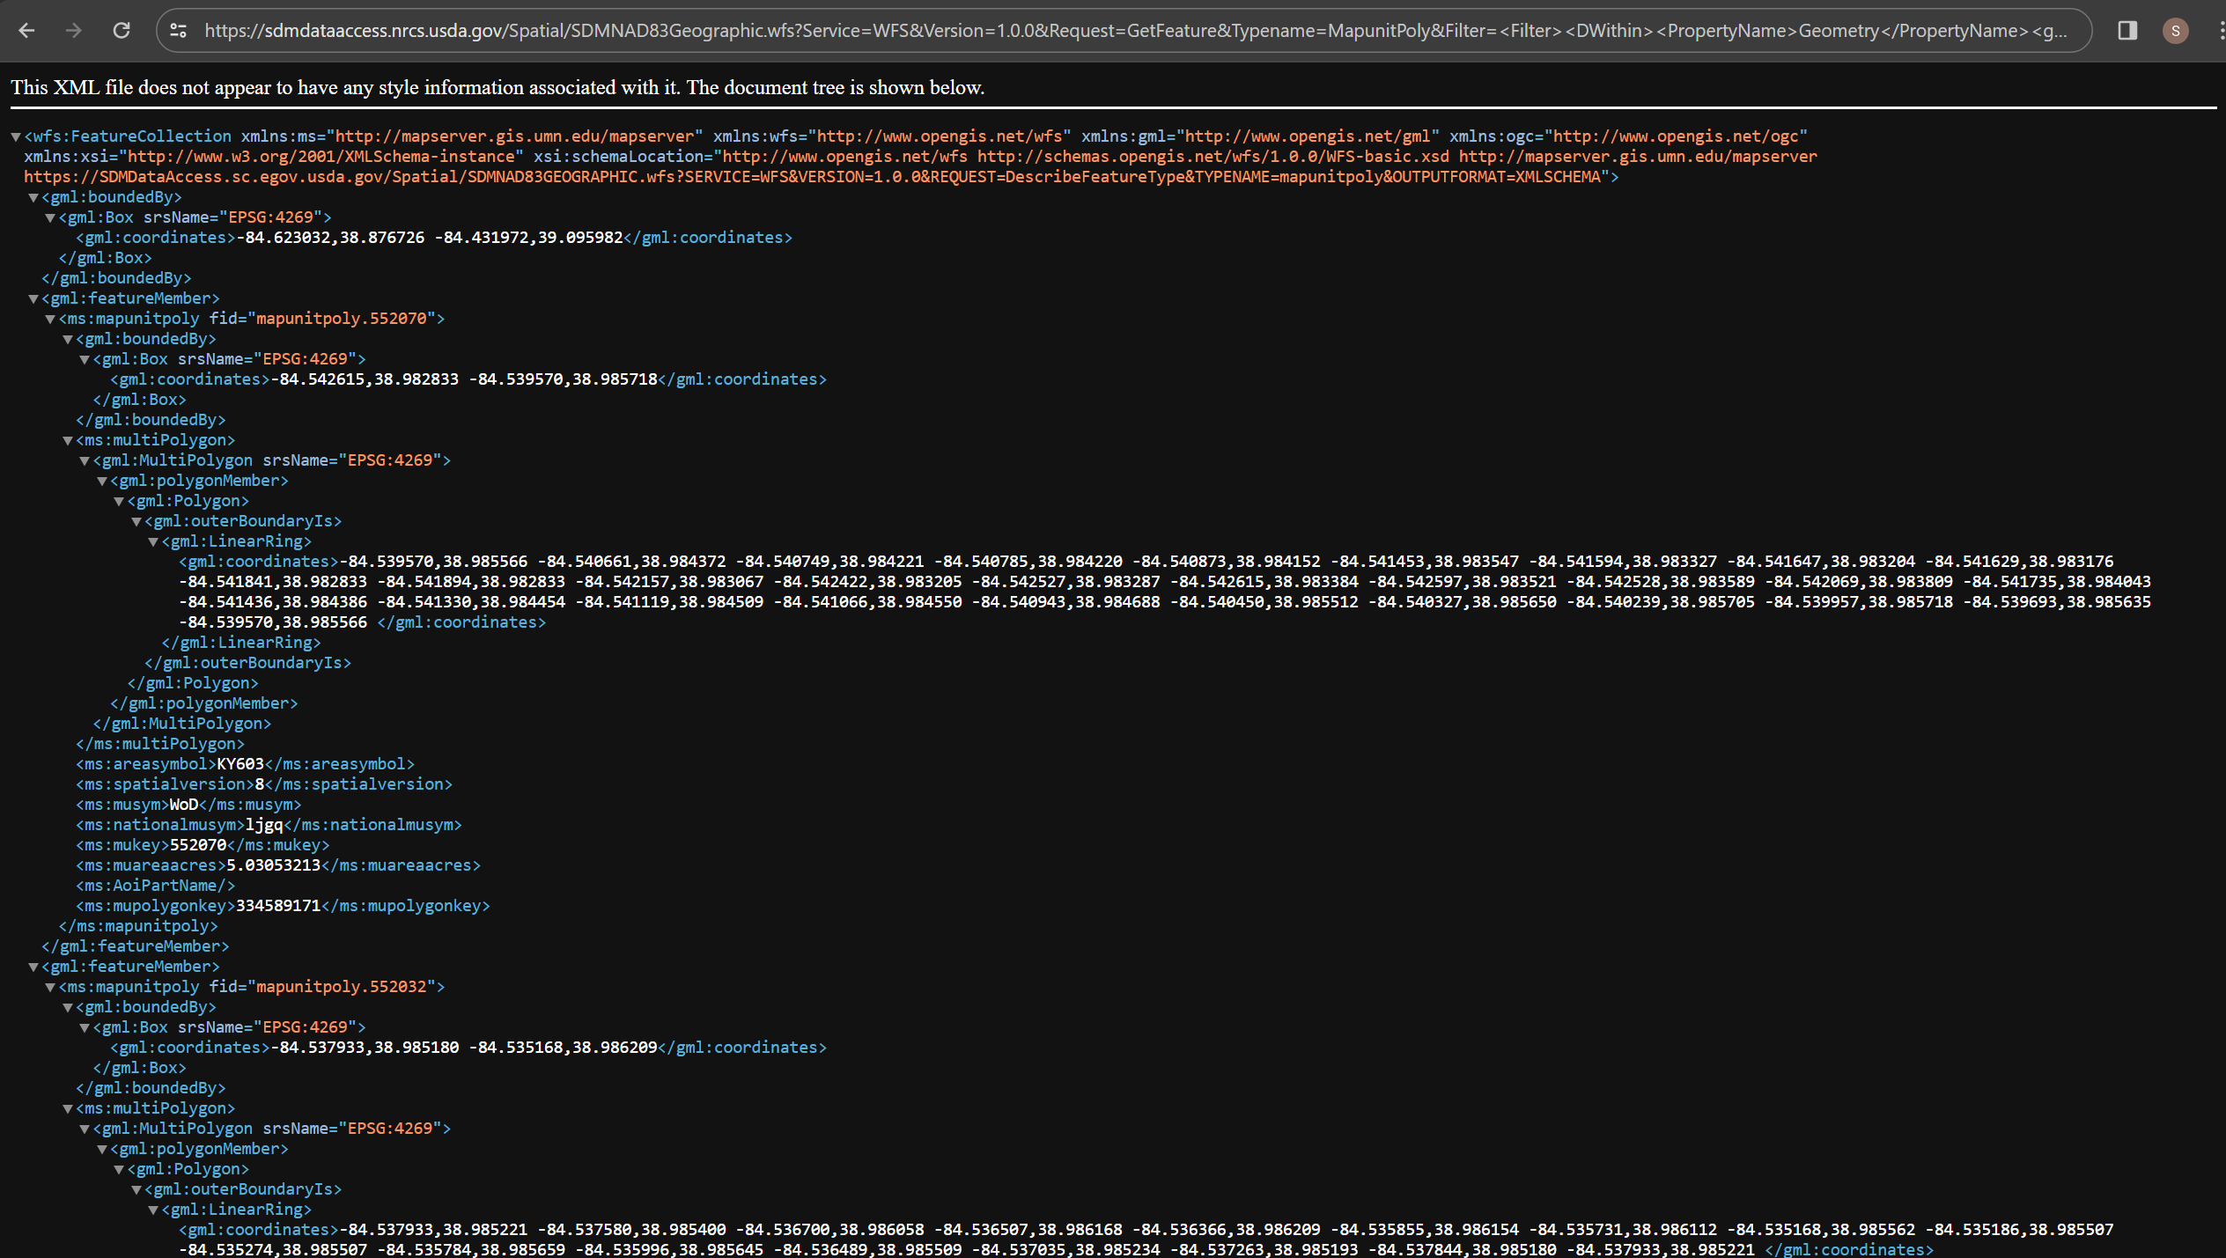Reload the WFS XML page
Viewport: 2226px width, 1258px height.
pyautogui.click(x=122, y=31)
